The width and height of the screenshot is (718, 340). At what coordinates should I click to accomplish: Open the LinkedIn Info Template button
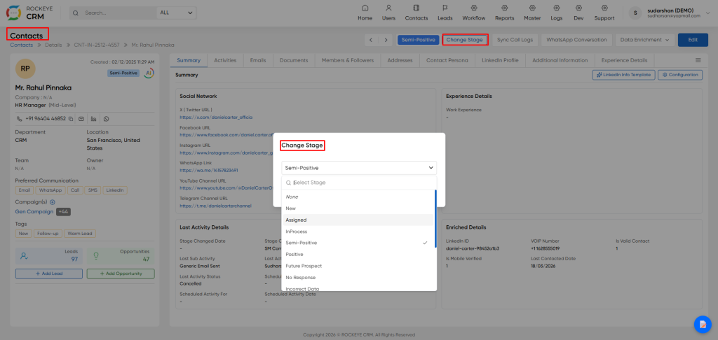(623, 75)
